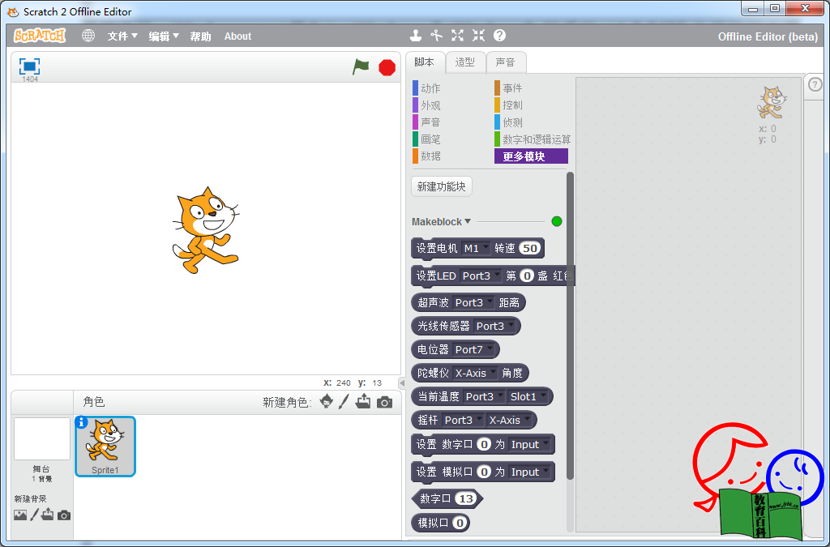Create new sprite from camera icon
This screenshot has height=547, width=830.
pyautogui.click(x=384, y=403)
